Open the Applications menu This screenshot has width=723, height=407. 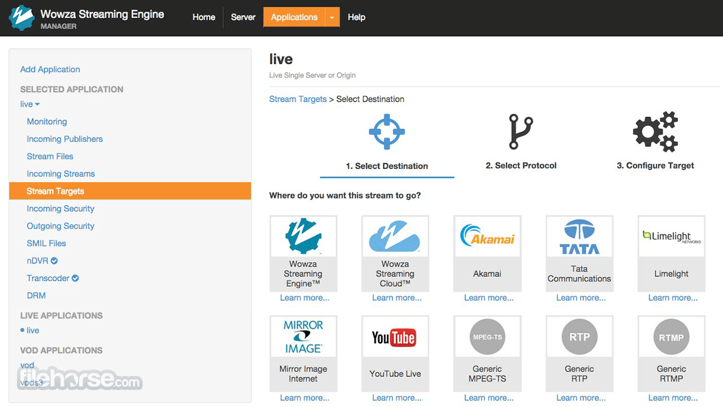294,18
